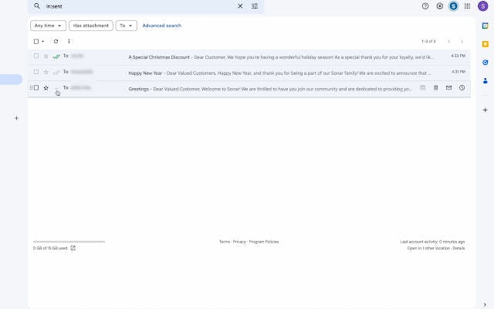
Task: Star the Greetings email
Action: 46,88
